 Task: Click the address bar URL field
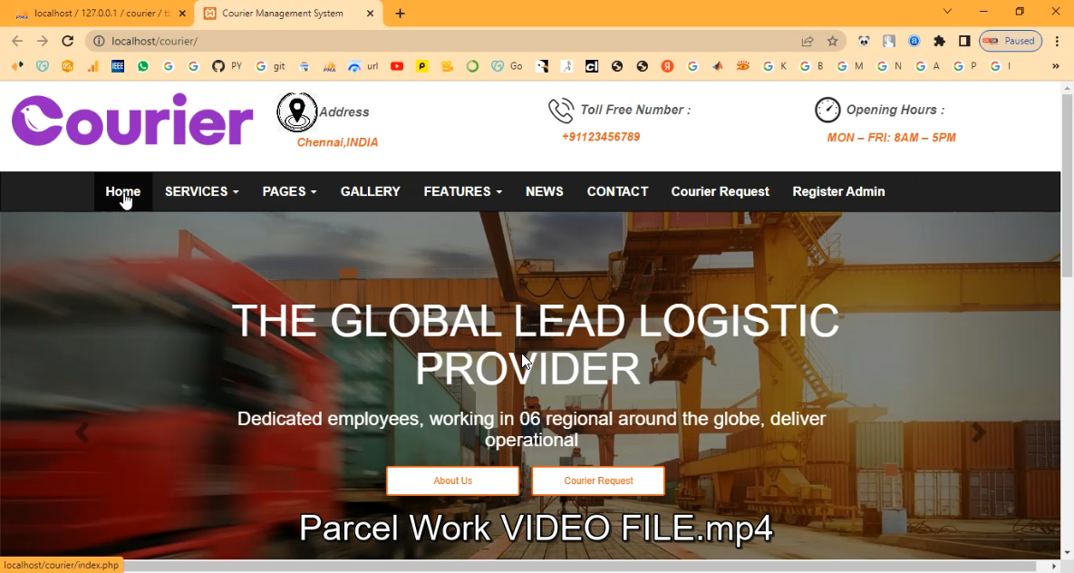pos(452,41)
